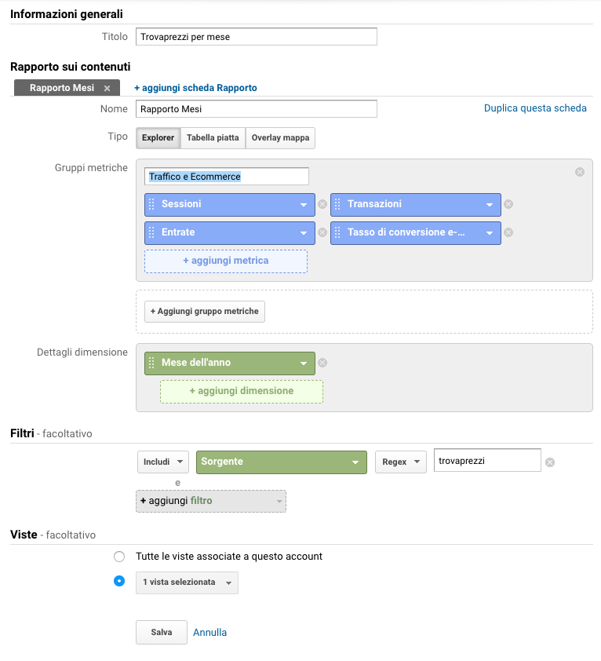601x661 pixels.
Task: Open the Includi filter dropdown
Action: coord(163,462)
